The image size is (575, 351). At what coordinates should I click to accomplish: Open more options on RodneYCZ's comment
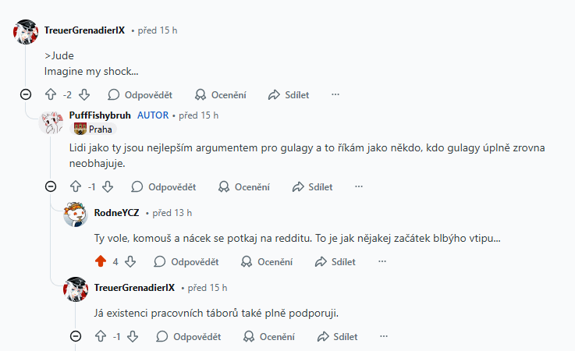point(381,261)
